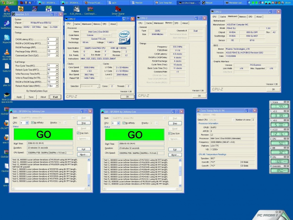Open the File menu in Core Temp
The width and height of the screenshot is (293, 220).
(199, 114)
